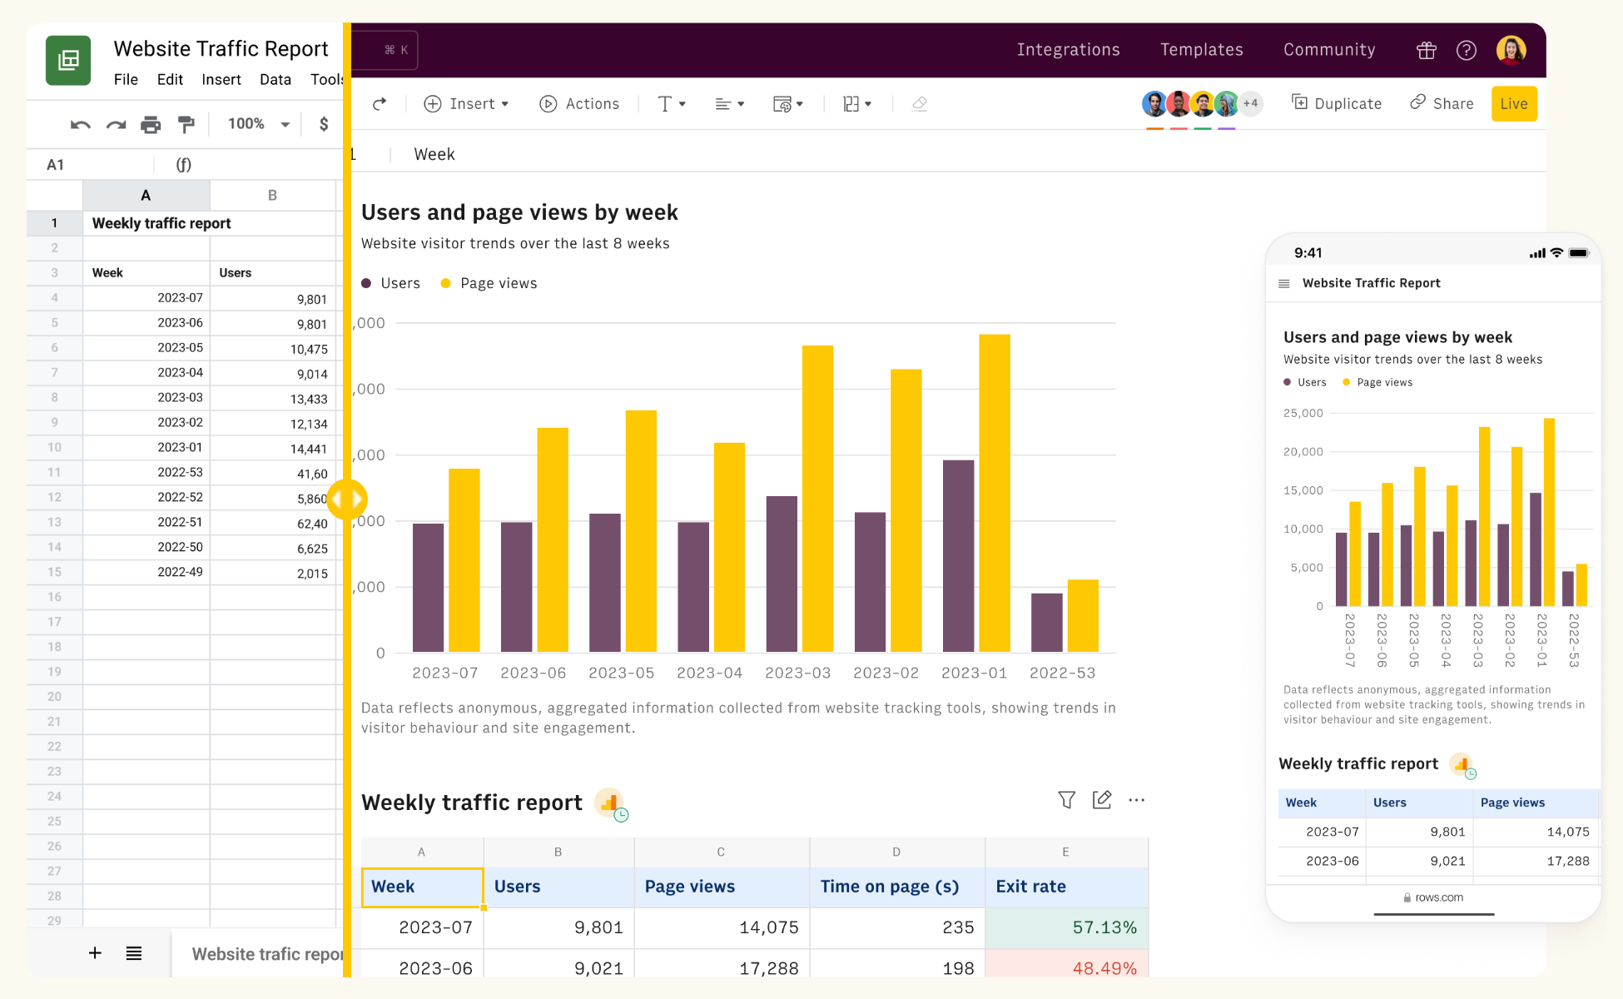Click the Share button
Image resolution: width=1623 pixels, height=999 pixels.
(1442, 104)
